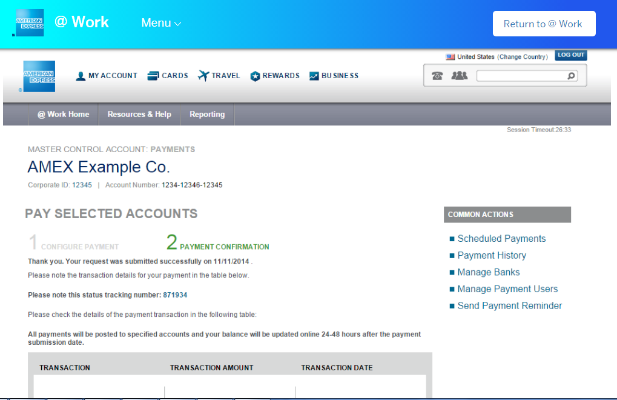The image size is (617, 400).
Task: Click the magnifying glass search icon
Action: coord(572,76)
